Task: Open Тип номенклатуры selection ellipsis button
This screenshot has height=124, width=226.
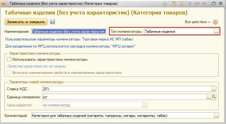Action: pos(216,31)
